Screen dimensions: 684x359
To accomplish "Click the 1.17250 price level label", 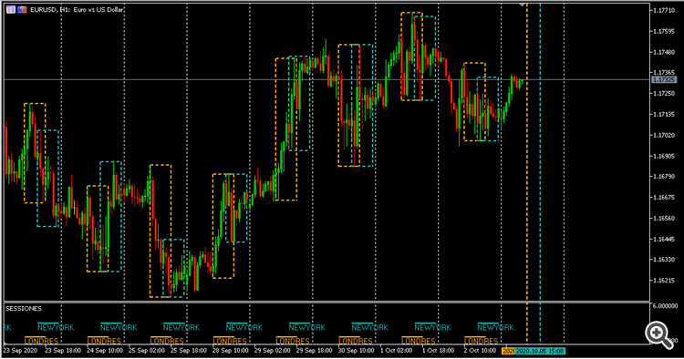I will tap(664, 94).
